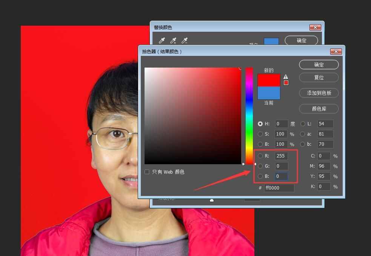
Task: Click the 复位 button
Action: pyautogui.click(x=319, y=77)
